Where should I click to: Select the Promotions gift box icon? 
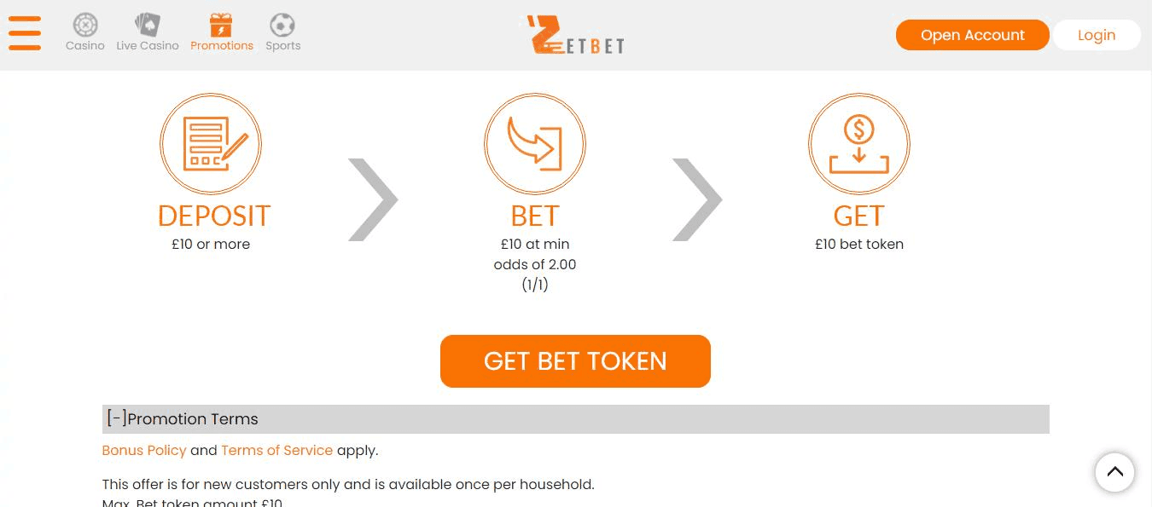click(x=221, y=25)
